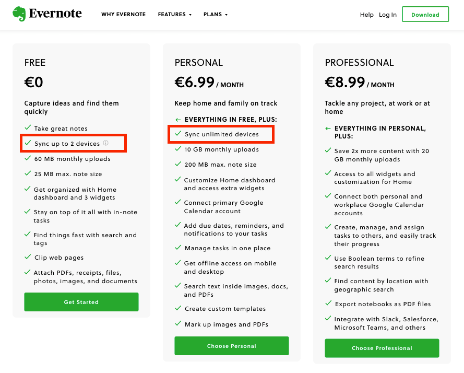Expand the Plans dropdown menu

(216, 15)
